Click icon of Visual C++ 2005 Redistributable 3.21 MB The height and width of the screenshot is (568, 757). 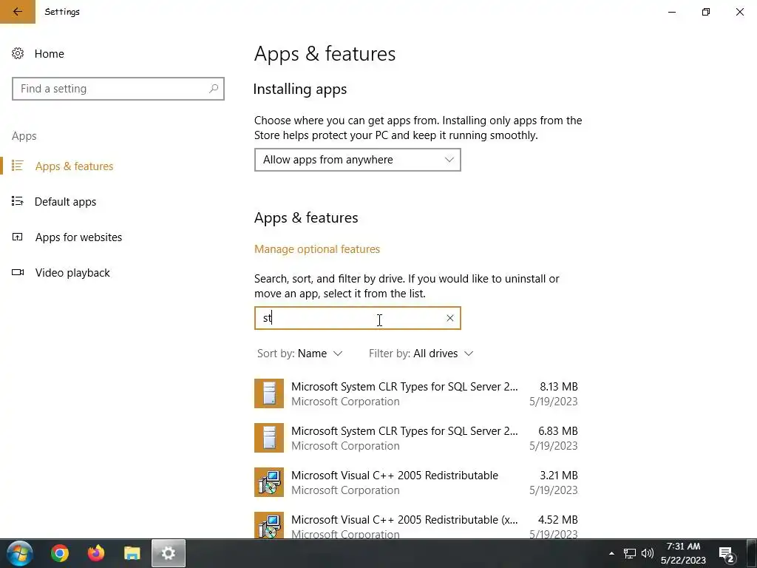tap(269, 482)
